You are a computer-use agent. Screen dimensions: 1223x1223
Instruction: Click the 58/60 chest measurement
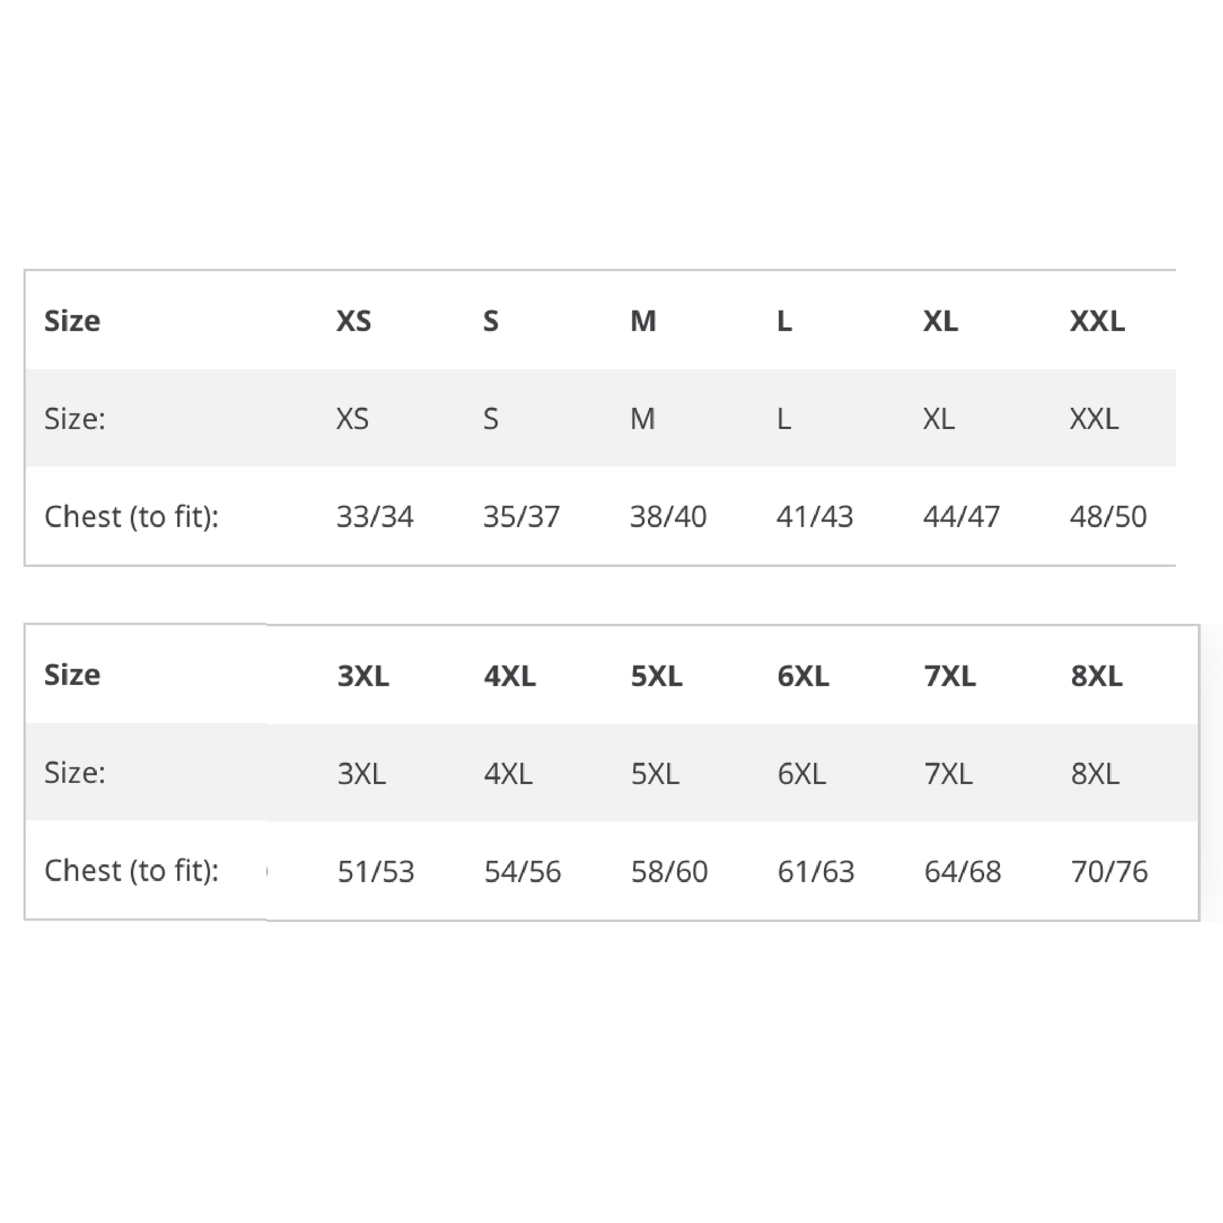[669, 871]
